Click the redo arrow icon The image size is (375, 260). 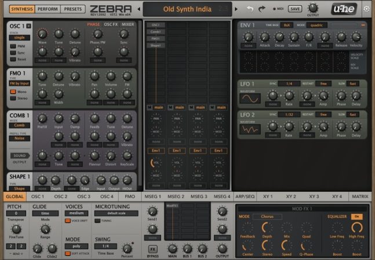click(x=262, y=9)
